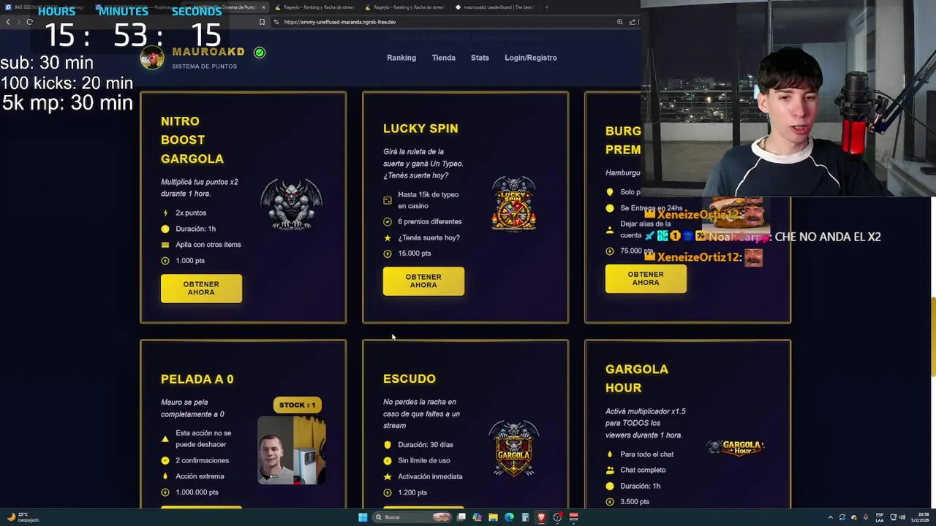Screen dimensions: 936x526
Task: Click the NITRO BOOST GARGOLA title
Action: pyautogui.click(x=192, y=140)
